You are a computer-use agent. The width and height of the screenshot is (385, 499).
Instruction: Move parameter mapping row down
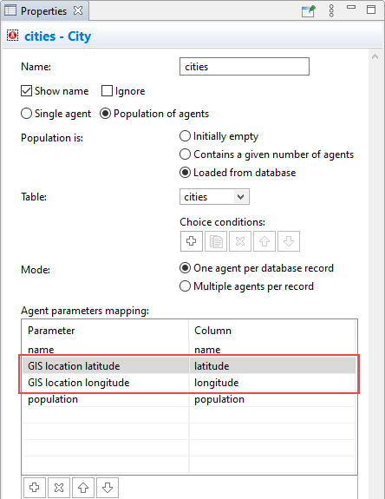108,487
